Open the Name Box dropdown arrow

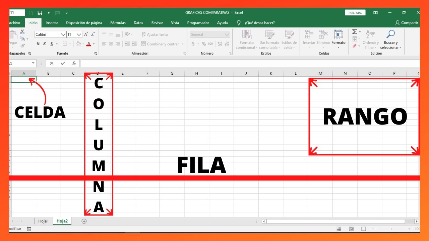(x=33, y=63)
